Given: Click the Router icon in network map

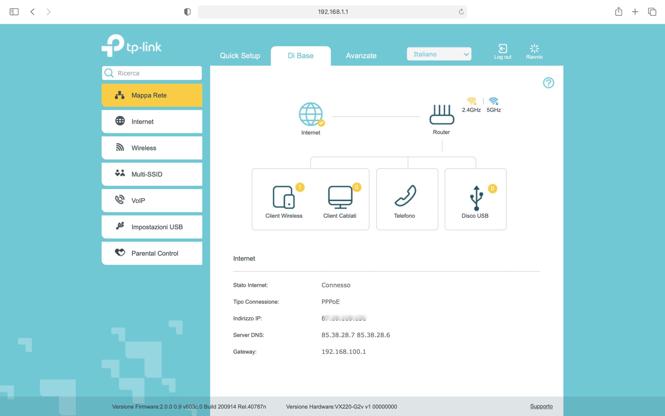Looking at the screenshot, I should pyautogui.click(x=442, y=114).
